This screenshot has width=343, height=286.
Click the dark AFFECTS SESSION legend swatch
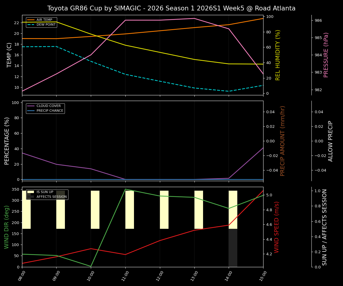[30, 197]
